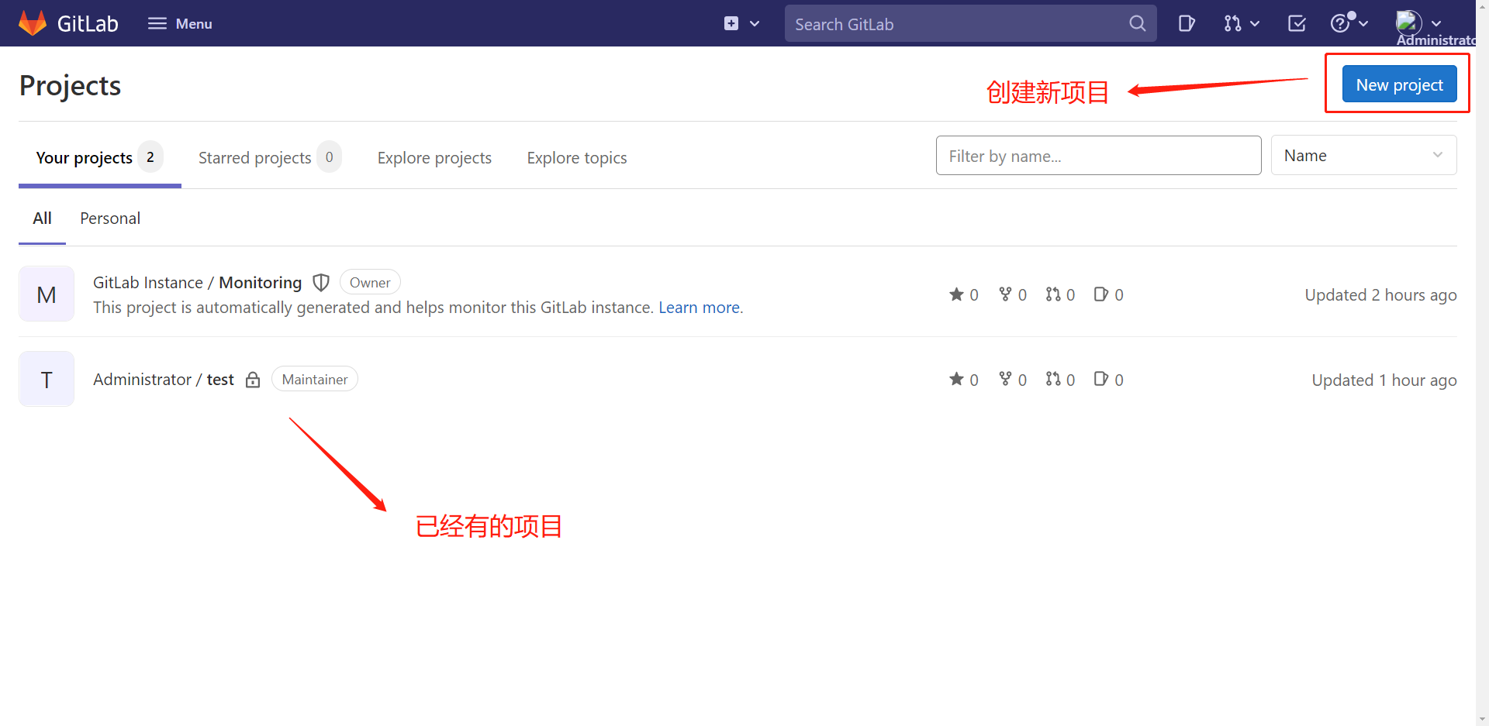1489x726 pixels.
Task: Click the star count on Monitoring project
Action: pos(963,294)
